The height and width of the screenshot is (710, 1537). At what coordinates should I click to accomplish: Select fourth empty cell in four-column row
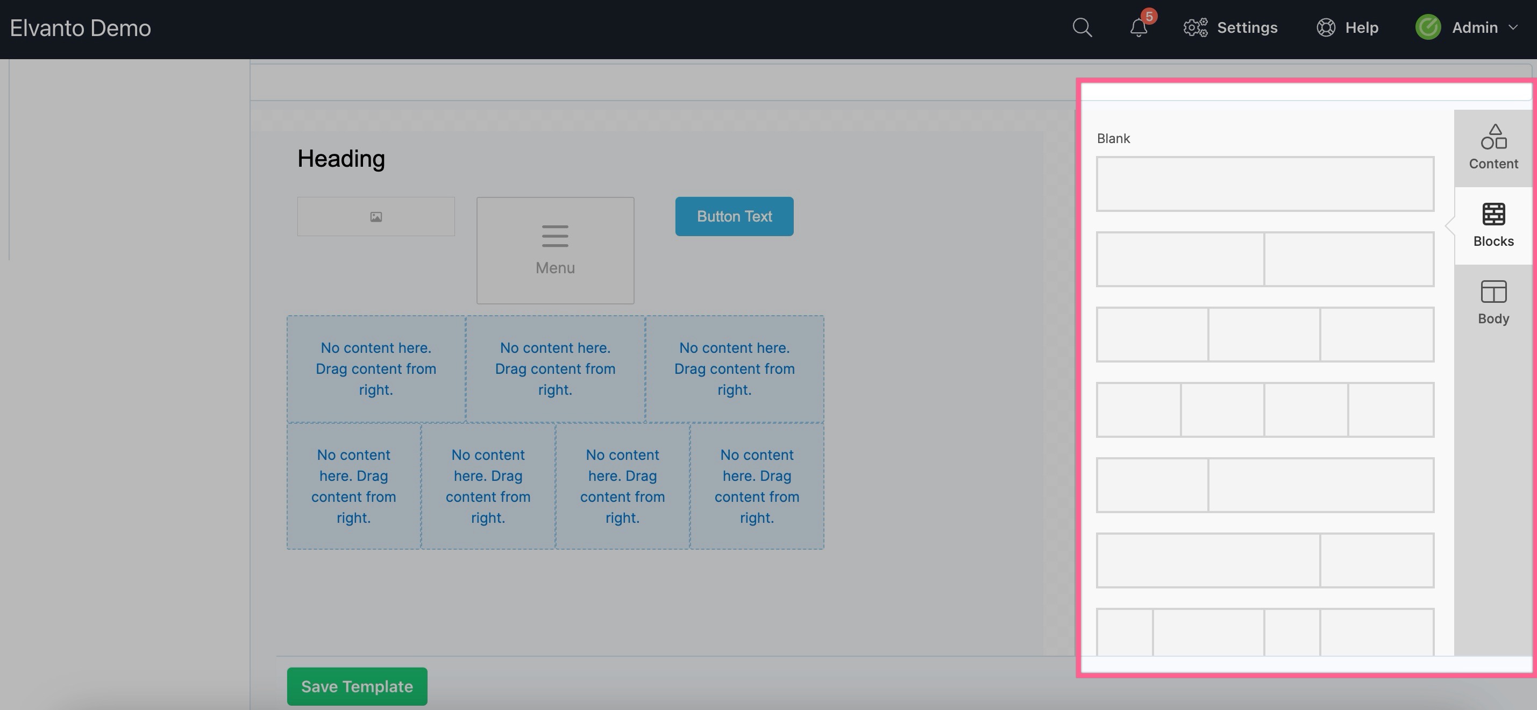click(757, 486)
